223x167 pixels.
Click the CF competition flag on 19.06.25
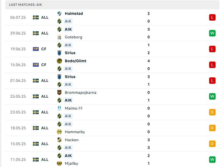pos(36,49)
